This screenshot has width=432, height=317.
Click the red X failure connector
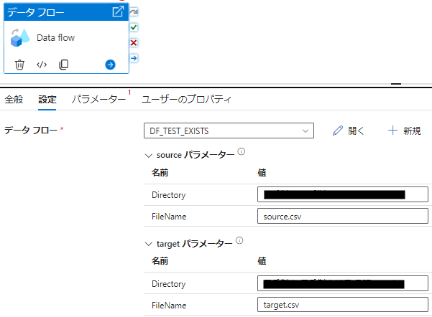(x=134, y=42)
